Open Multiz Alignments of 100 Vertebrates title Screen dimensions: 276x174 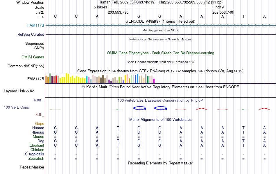(x=160, y=120)
